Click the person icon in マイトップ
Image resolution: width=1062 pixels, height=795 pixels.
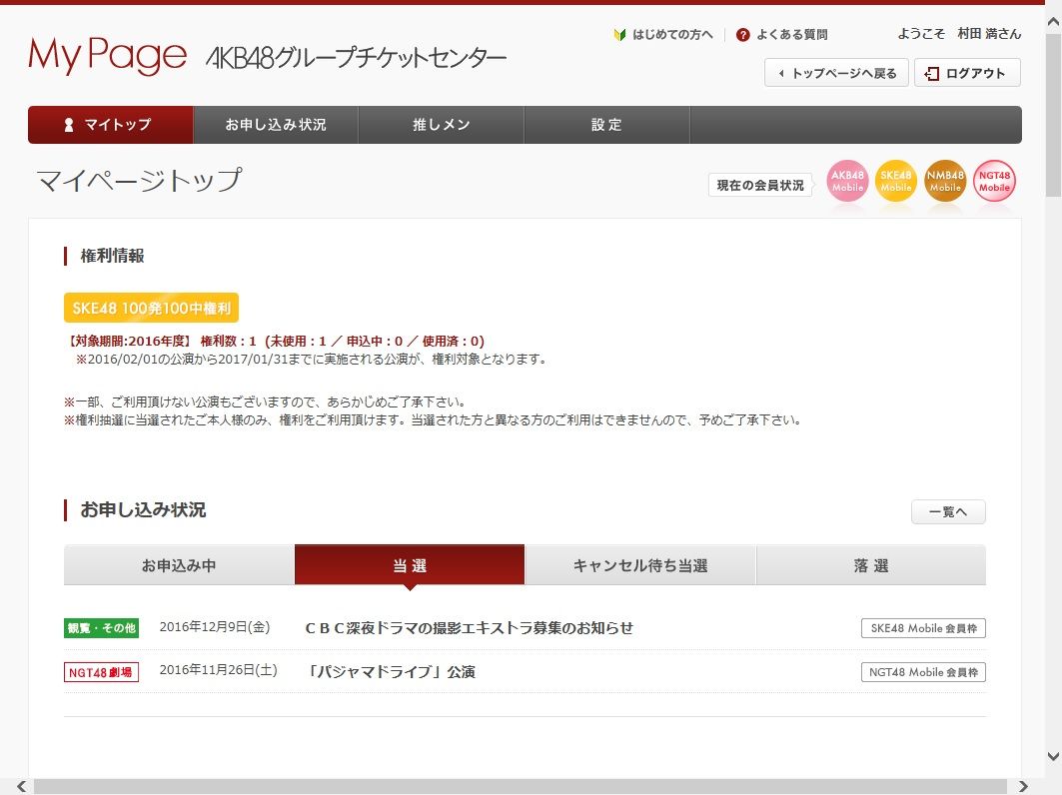tap(68, 125)
